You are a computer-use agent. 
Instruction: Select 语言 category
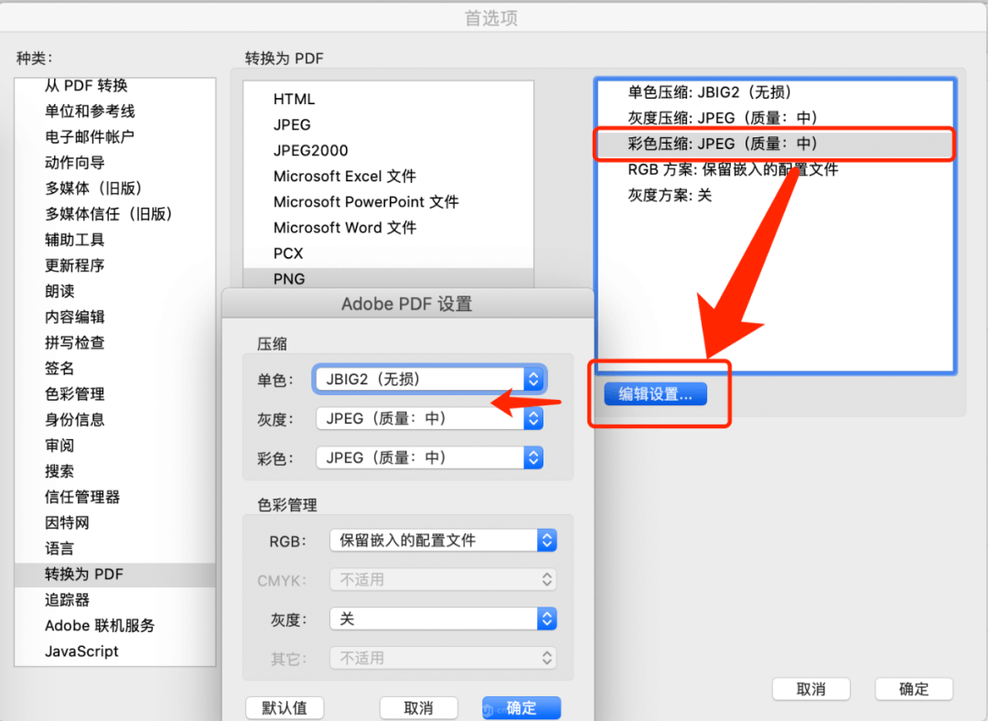[115, 548]
